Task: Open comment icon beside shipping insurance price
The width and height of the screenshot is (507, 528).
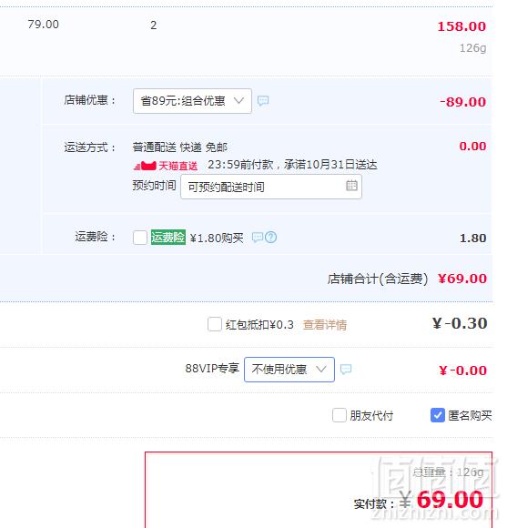Action: [x=258, y=238]
